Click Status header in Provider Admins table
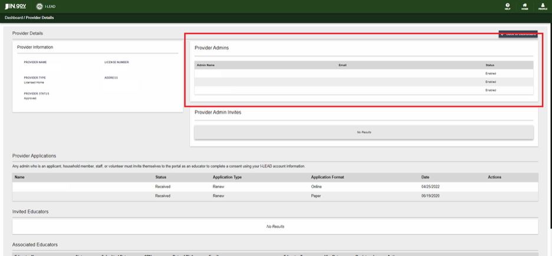Image resolution: width=552 pixels, height=256 pixels. (x=489, y=65)
